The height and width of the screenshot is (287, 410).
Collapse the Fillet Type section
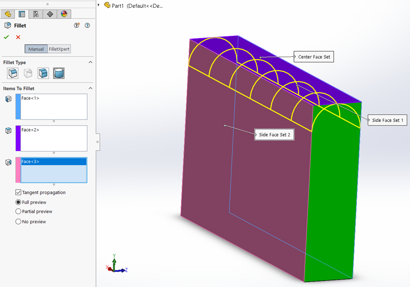point(90,62)
